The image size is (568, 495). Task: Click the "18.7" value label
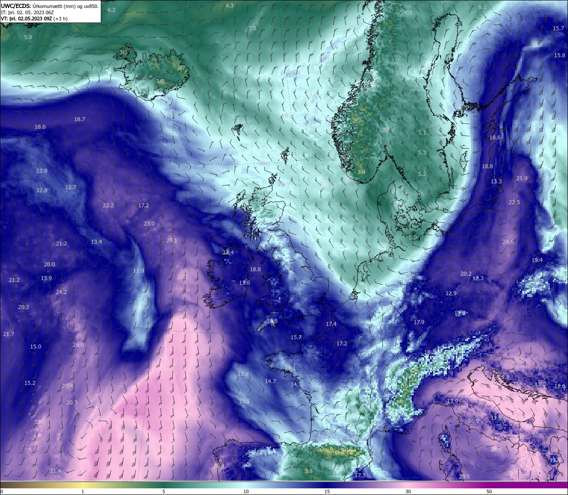[79, 119]
